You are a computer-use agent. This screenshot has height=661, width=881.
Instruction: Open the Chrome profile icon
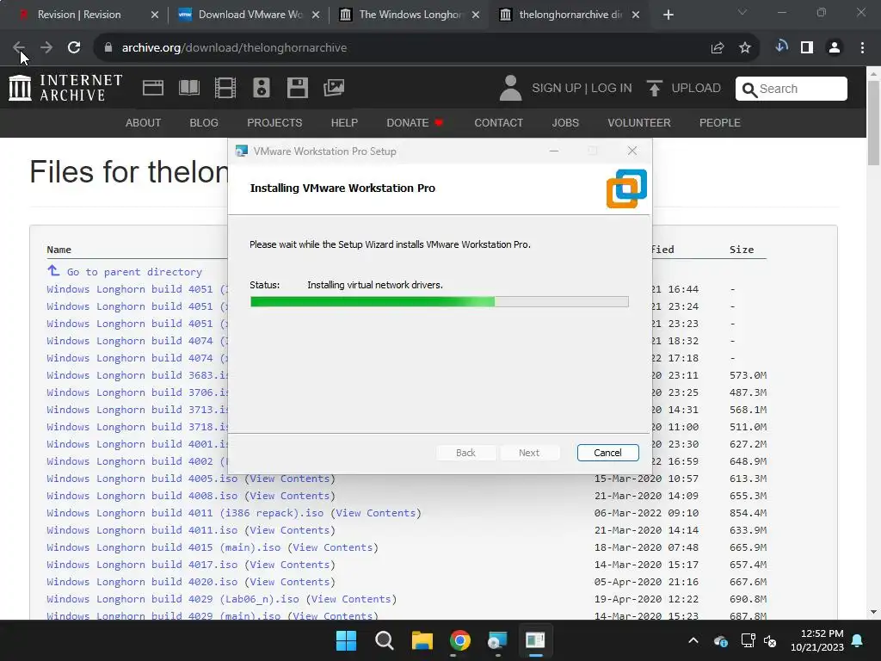click(x=835, y=48)
